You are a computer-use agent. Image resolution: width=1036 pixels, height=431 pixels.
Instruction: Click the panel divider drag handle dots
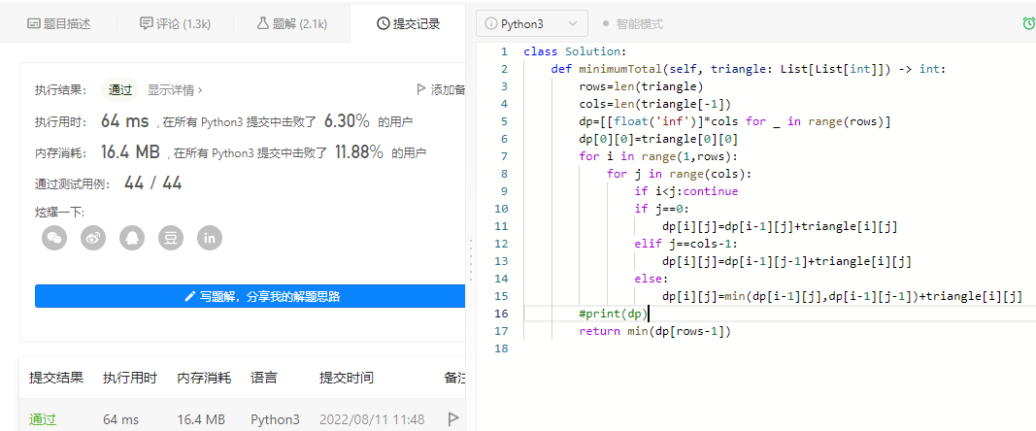[471, 260]
